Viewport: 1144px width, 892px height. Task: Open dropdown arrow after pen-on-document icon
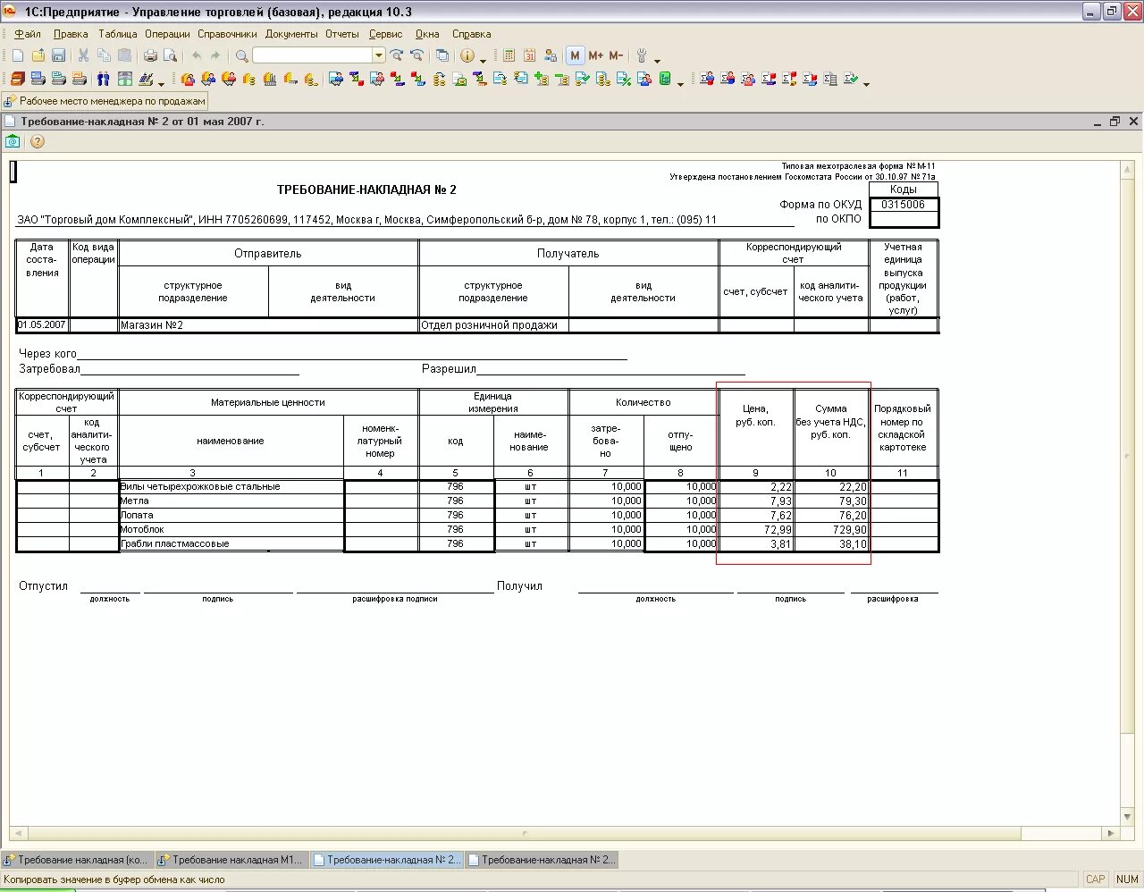point(161,84)
